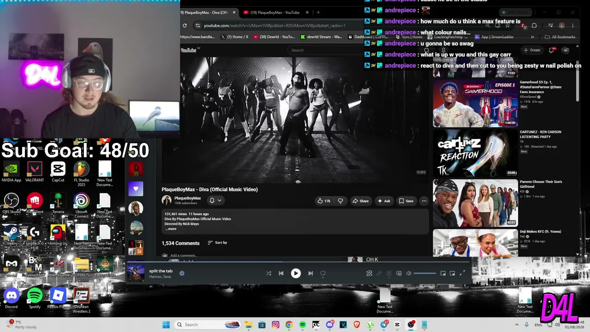Expand video description with ...more
The height and width of the screenshot is (332, 590).
point(171,229)
